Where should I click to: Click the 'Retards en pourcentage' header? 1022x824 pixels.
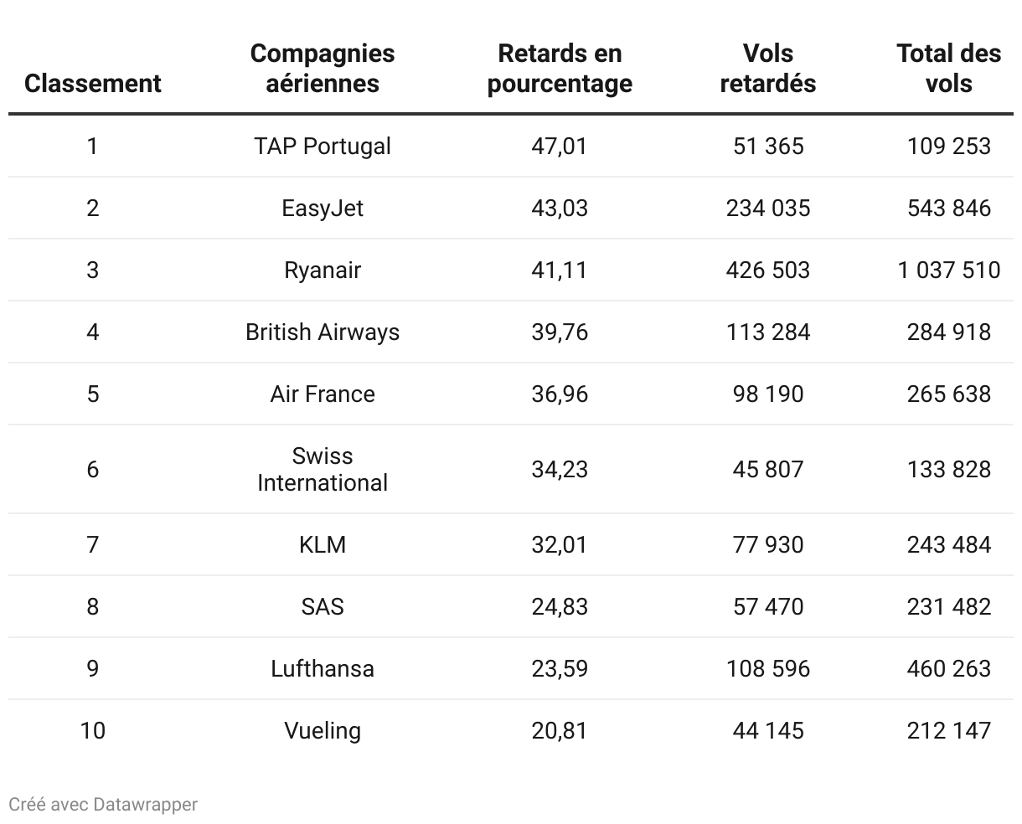tap(560, 69)
